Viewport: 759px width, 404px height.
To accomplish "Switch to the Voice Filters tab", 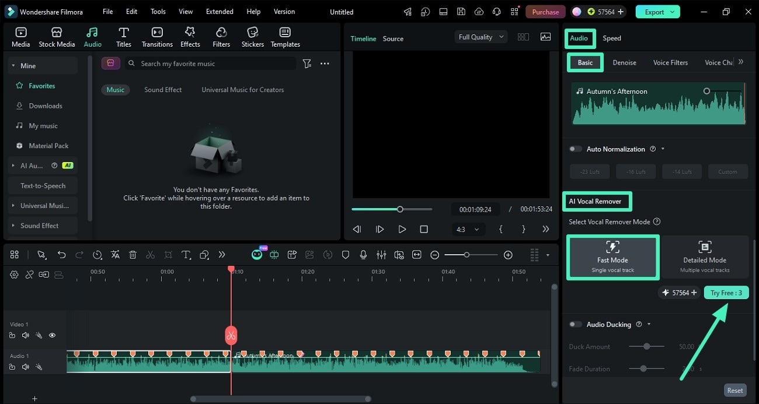I will [670, 62].
